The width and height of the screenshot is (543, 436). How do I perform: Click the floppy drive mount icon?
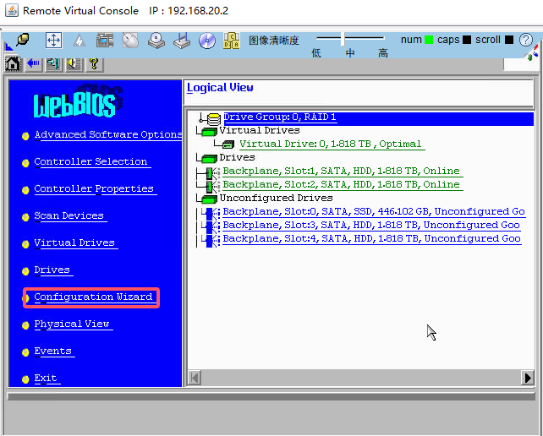(x=182, y=41)
